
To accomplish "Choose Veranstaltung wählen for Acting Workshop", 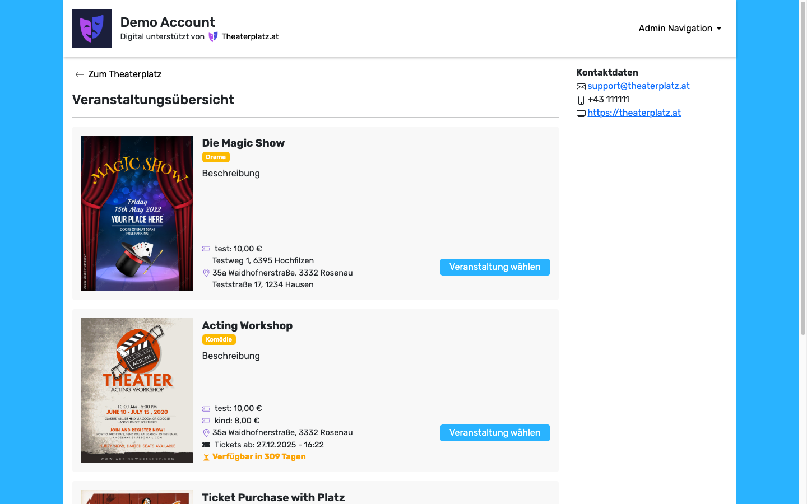I will [495, 433].
